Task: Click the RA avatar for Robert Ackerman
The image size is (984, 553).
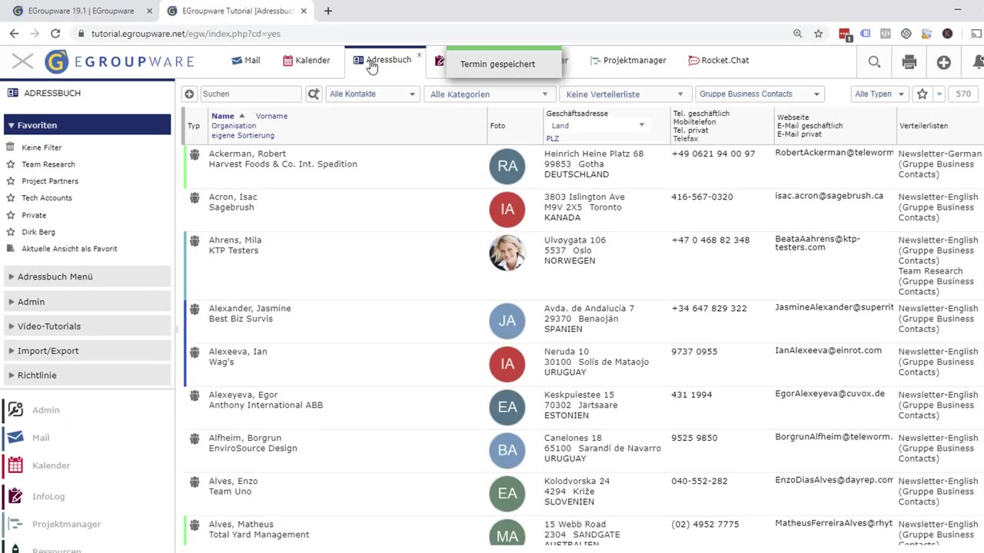Action: pos(507,166)
